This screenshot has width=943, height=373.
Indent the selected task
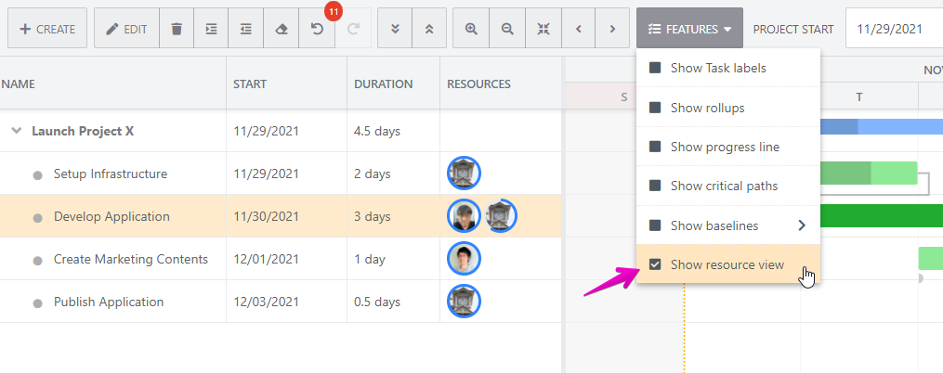click(211, 29)
